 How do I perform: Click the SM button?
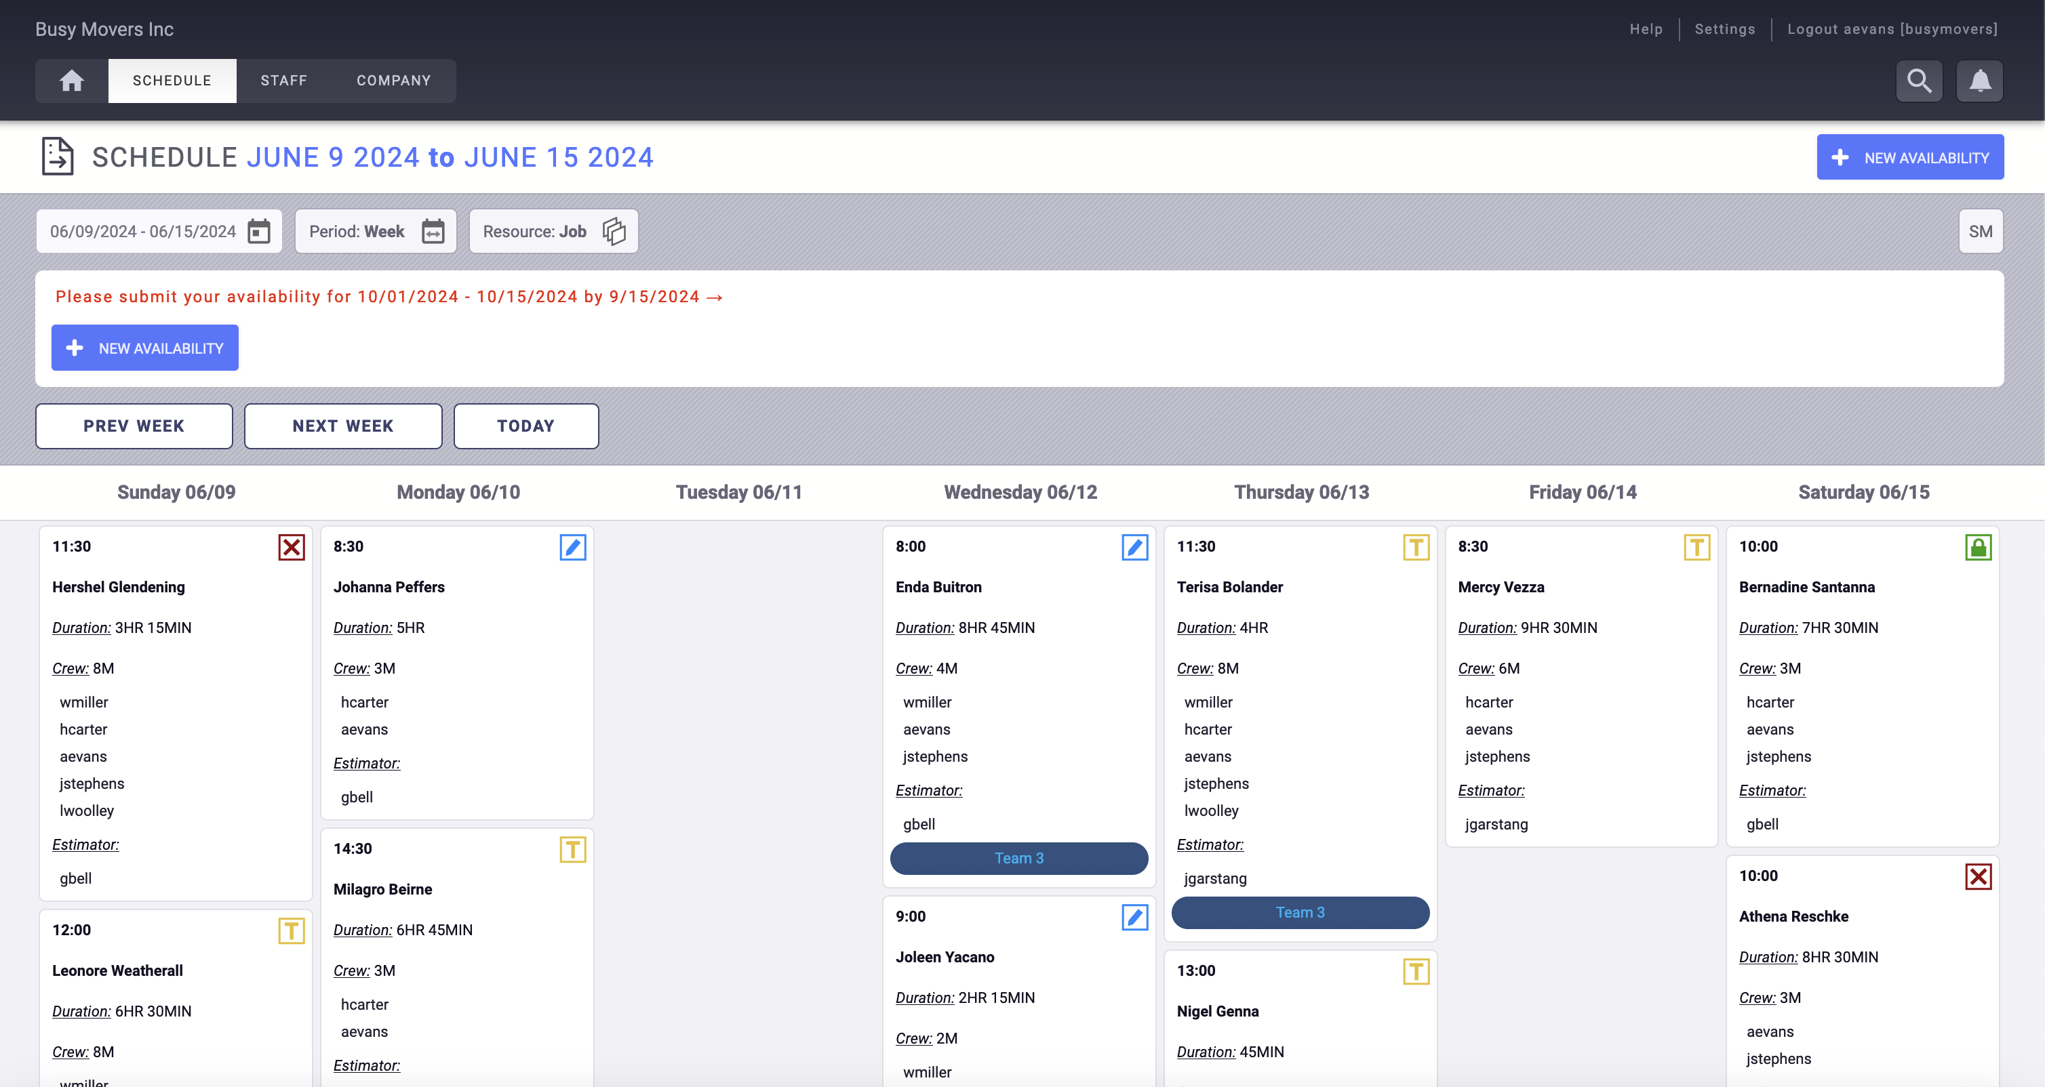[x=1980, y=231]
